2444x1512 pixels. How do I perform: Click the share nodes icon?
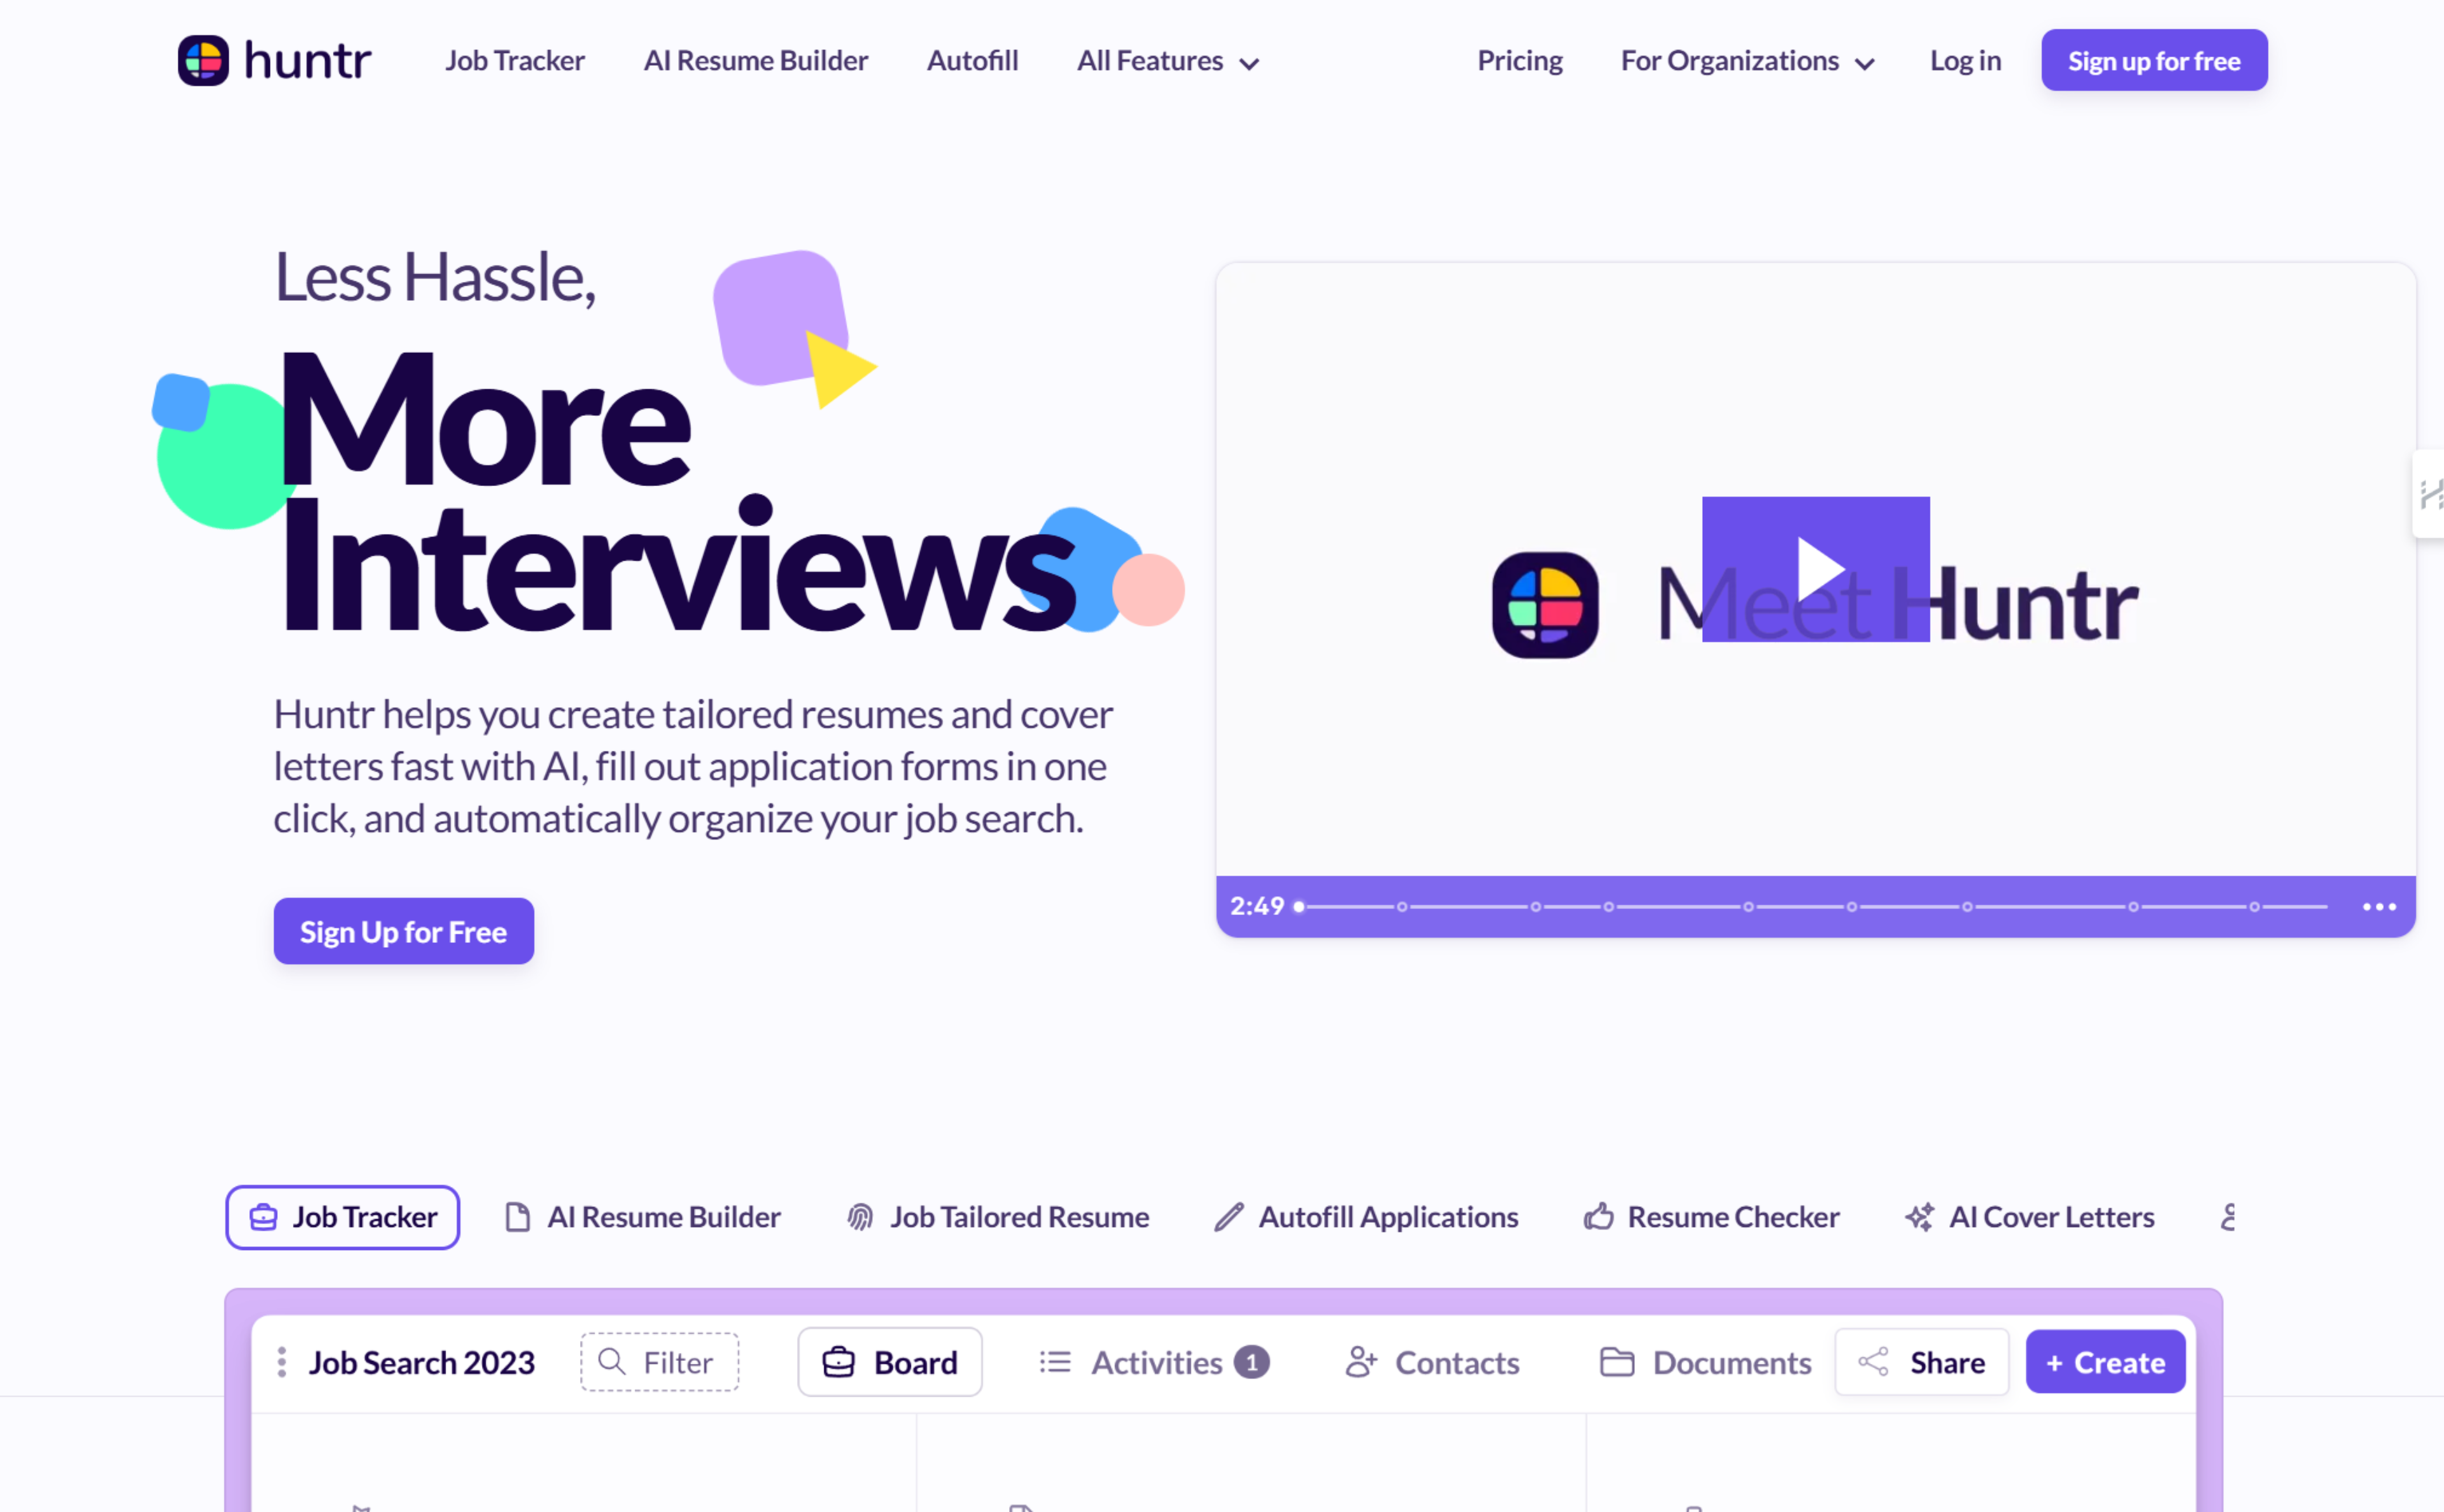tap(1873, 1361)
